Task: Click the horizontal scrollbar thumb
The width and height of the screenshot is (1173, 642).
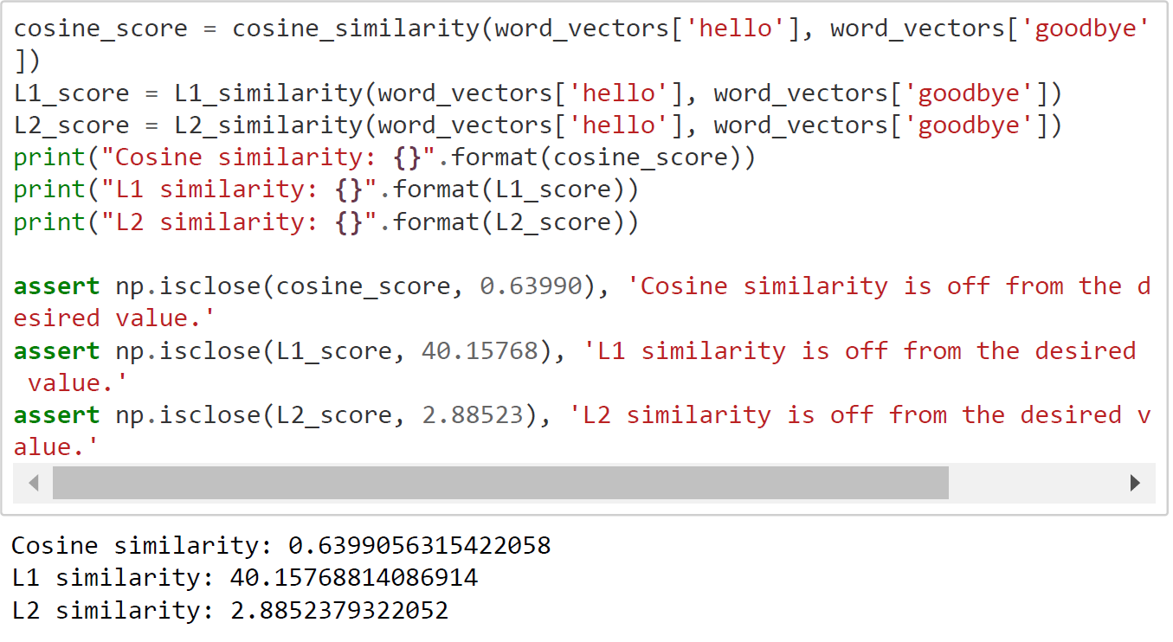Action: click(x=500, y=483)
